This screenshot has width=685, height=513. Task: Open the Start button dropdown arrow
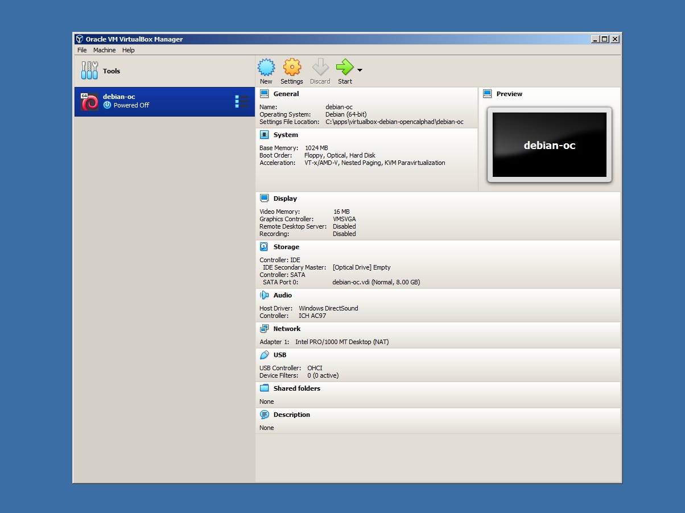360,70
